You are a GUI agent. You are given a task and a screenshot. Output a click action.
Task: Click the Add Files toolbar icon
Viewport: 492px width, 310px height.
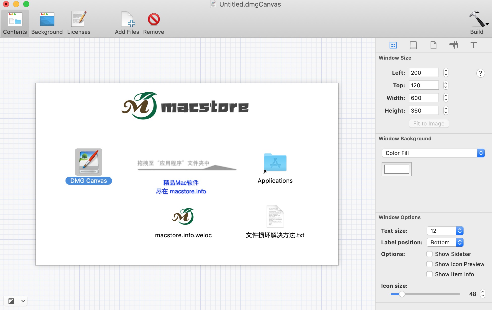pyautogui.click(x=128, y=19)
